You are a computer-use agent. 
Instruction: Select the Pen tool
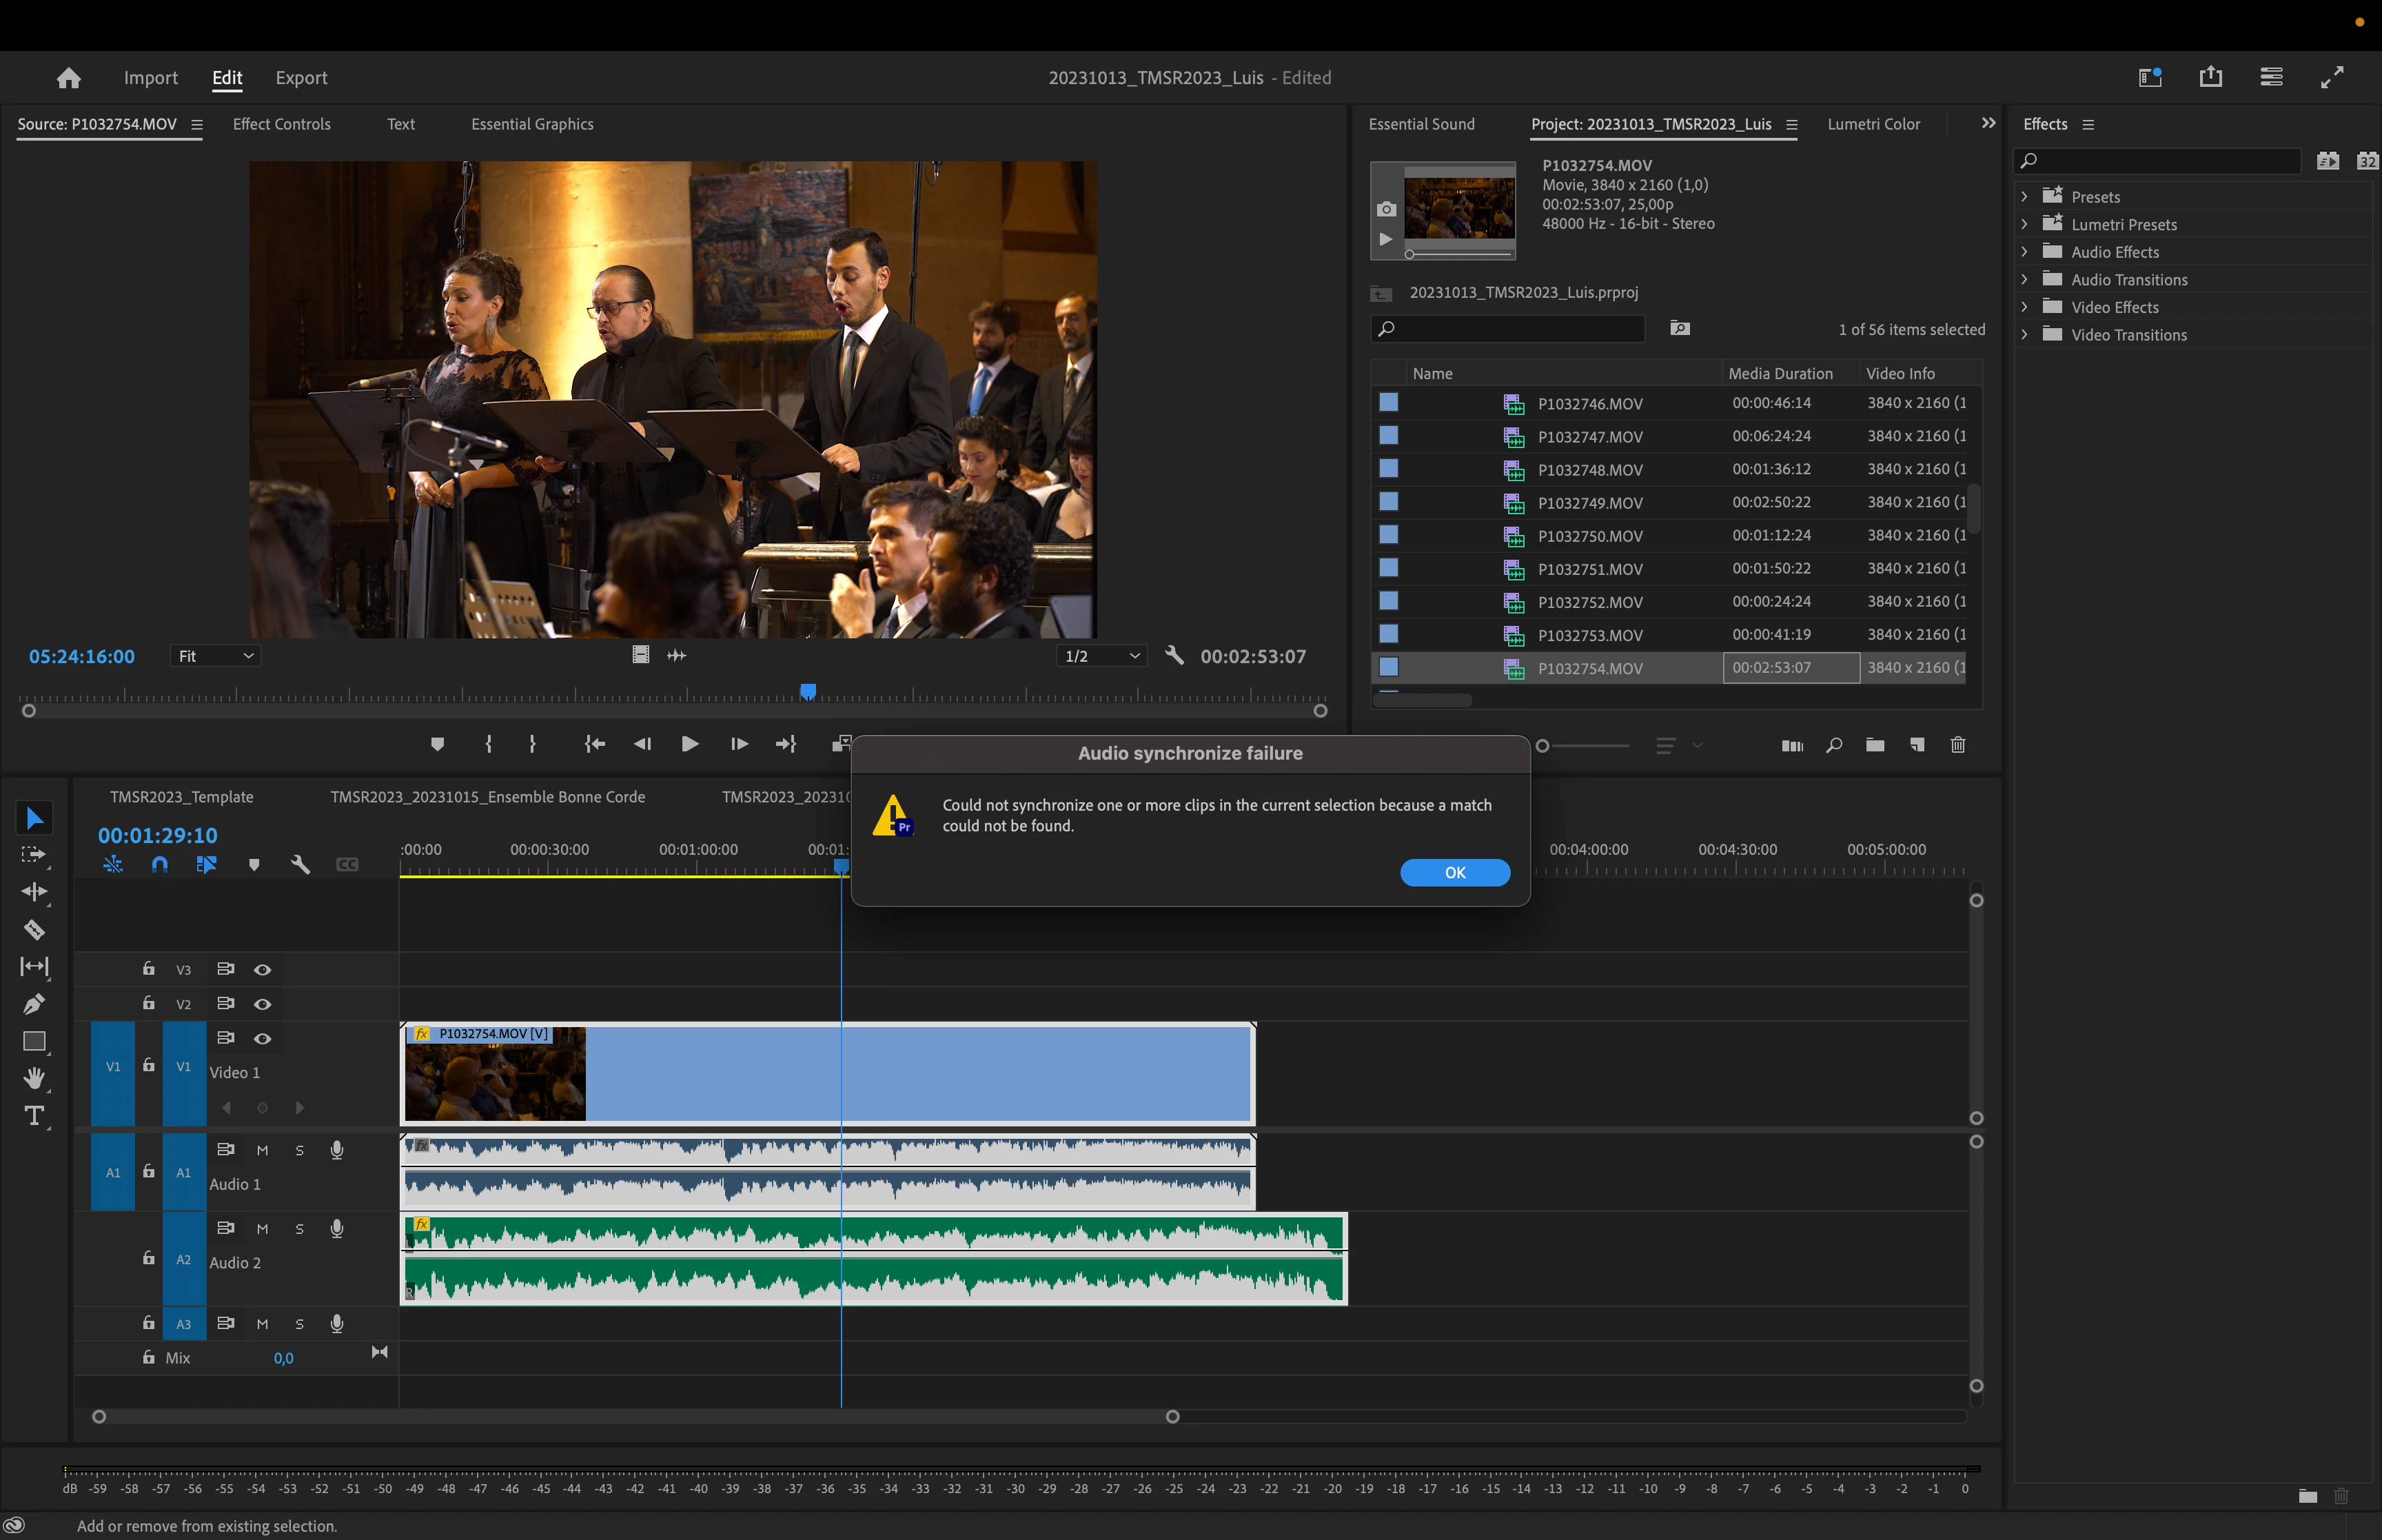[34, 1004]
